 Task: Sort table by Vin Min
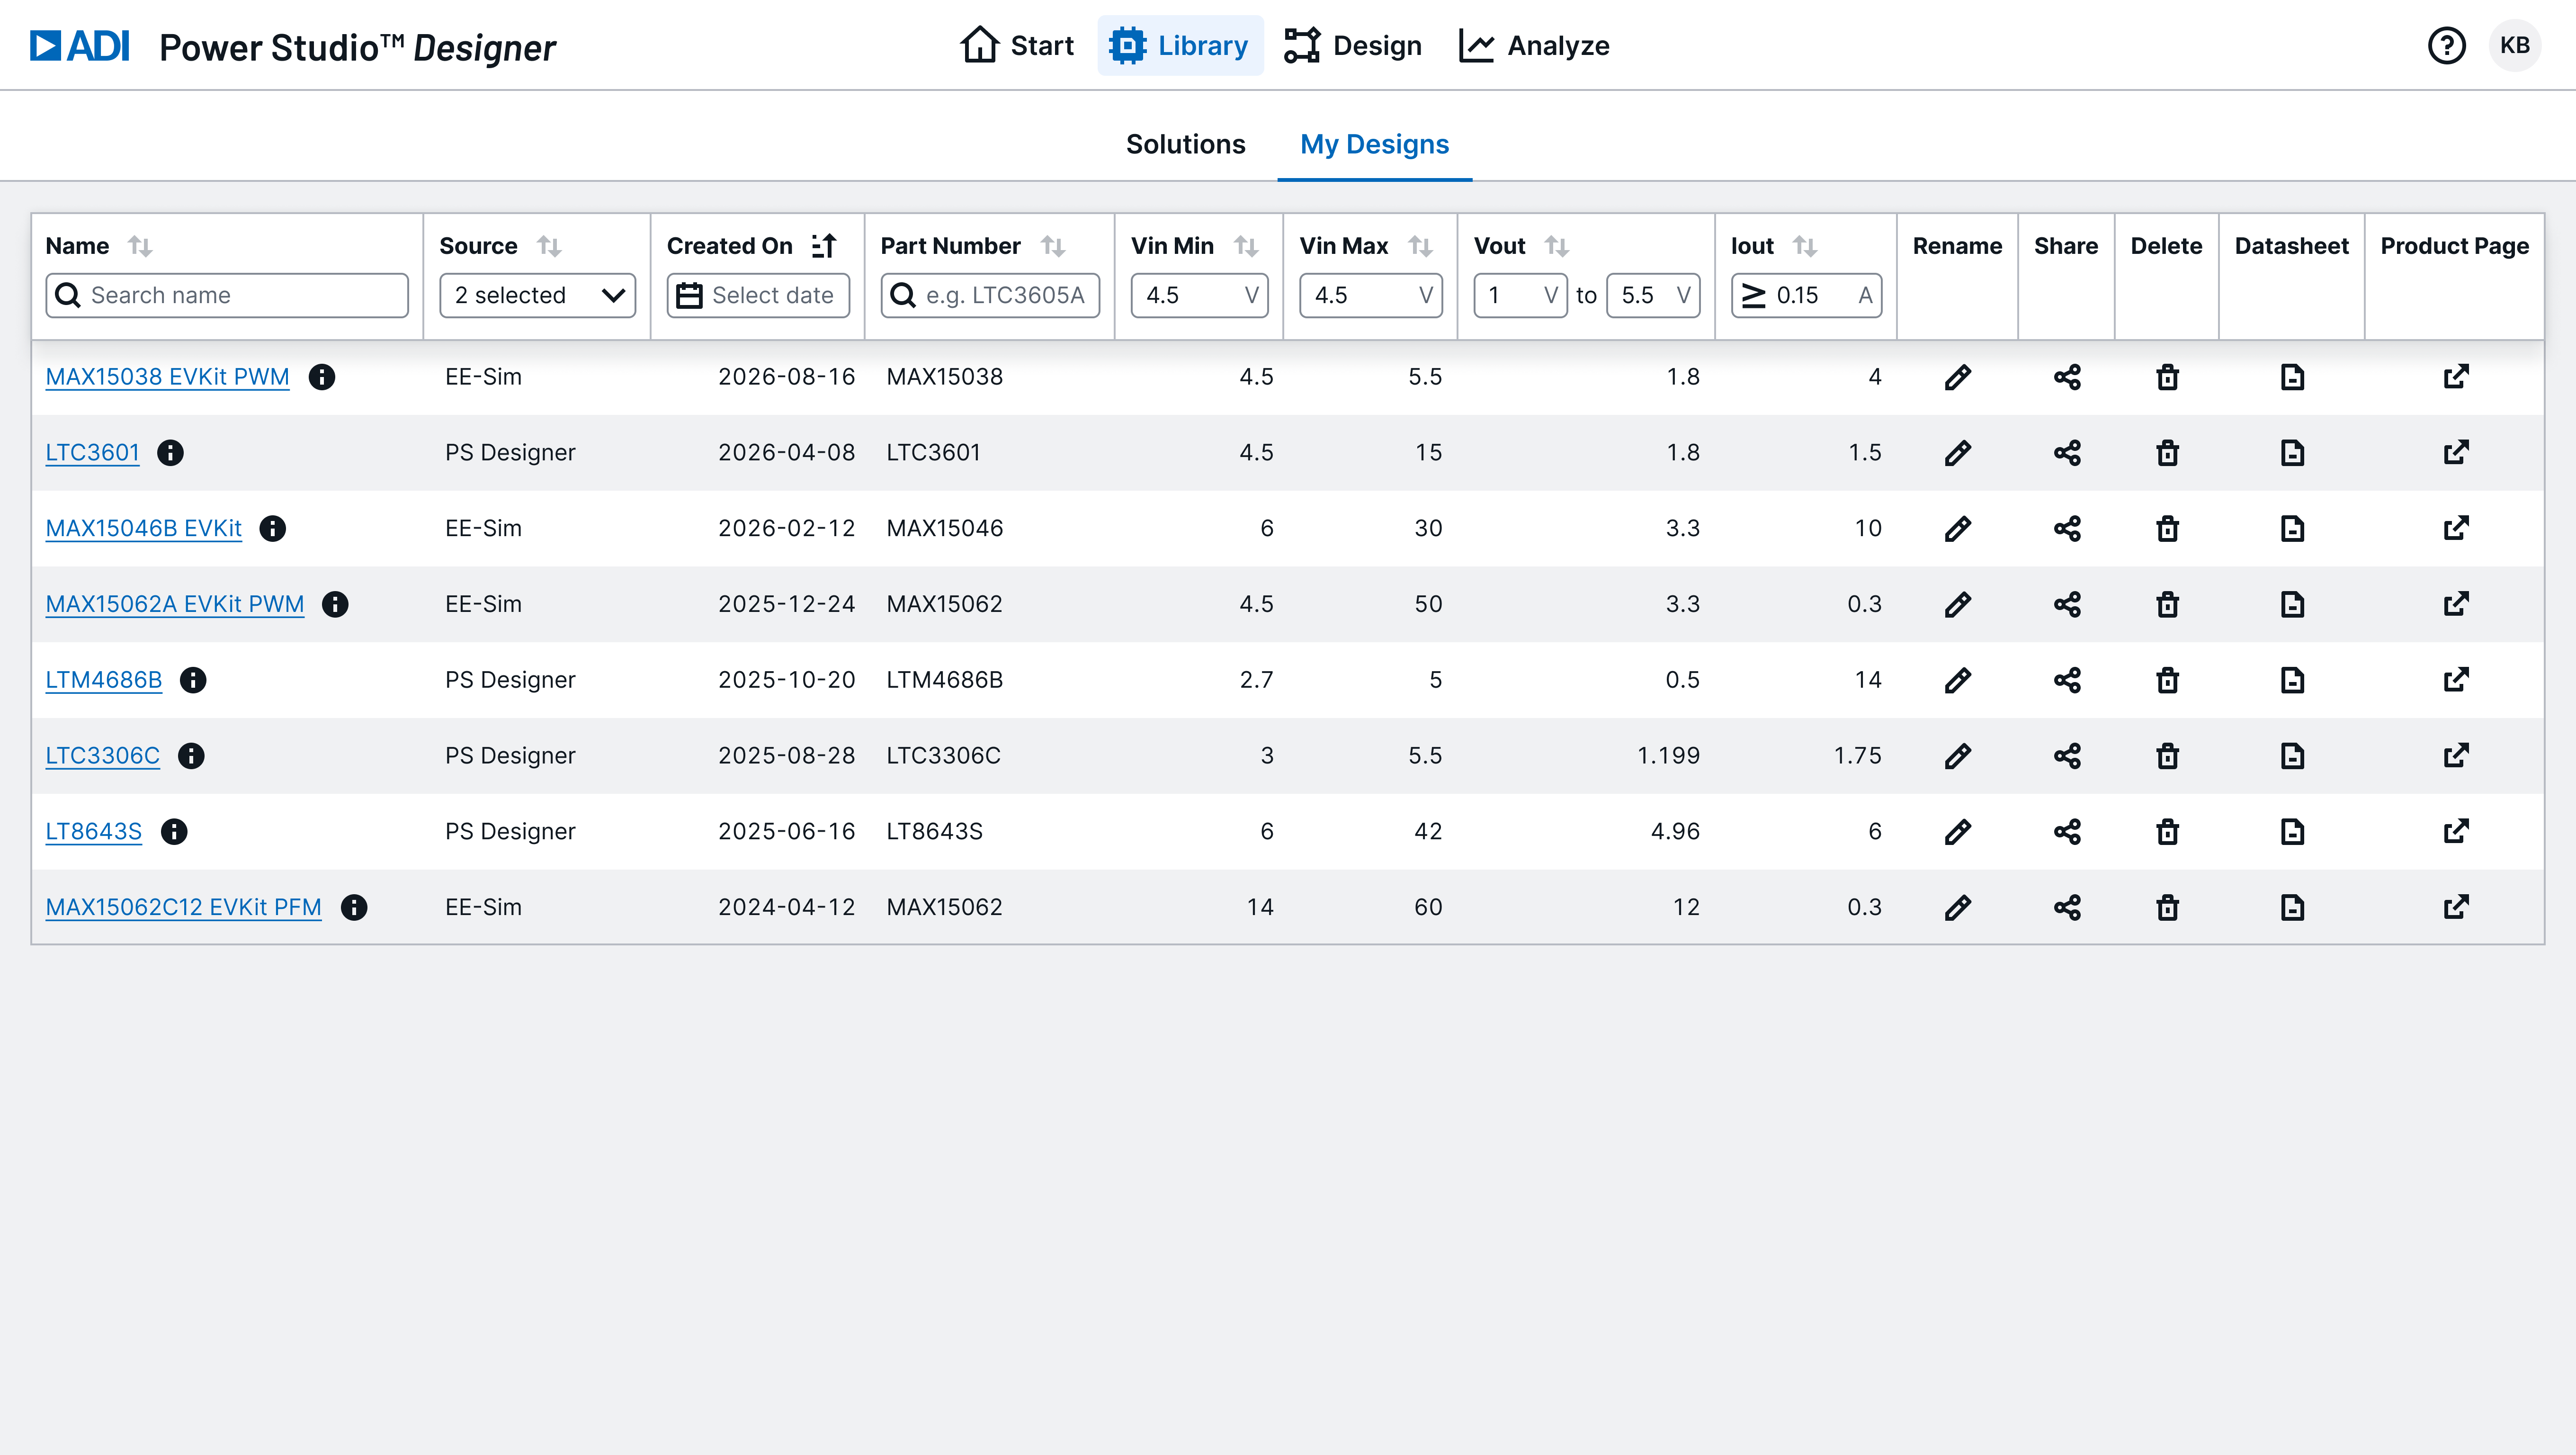point(1246,246)
